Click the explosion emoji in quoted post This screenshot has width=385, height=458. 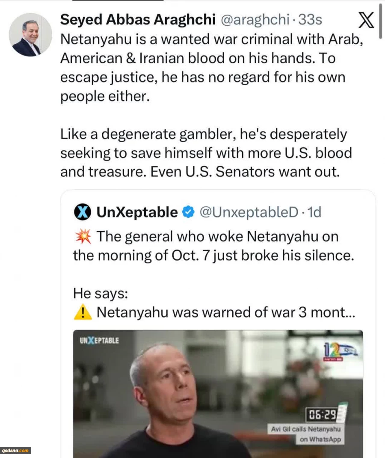click(83, 236)
